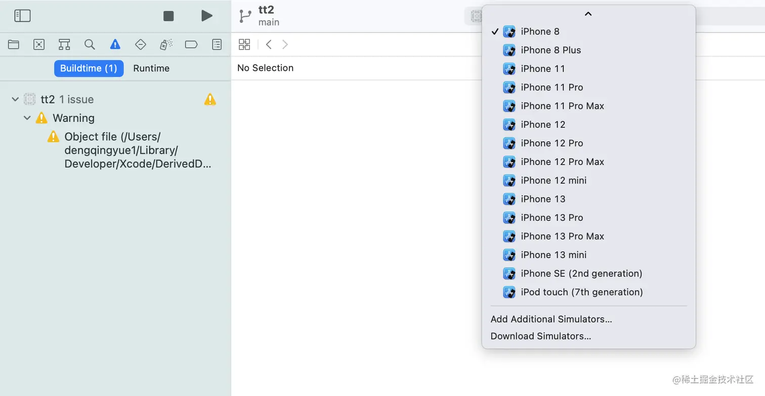This screenshot has width=765, height=396.
Task: Click the No Selection jump bar text
Action: 266,68
